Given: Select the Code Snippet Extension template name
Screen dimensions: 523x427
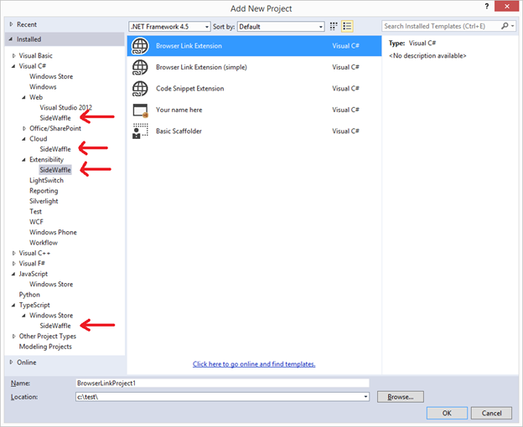Looking at the screenshot, I should (189, 89).
